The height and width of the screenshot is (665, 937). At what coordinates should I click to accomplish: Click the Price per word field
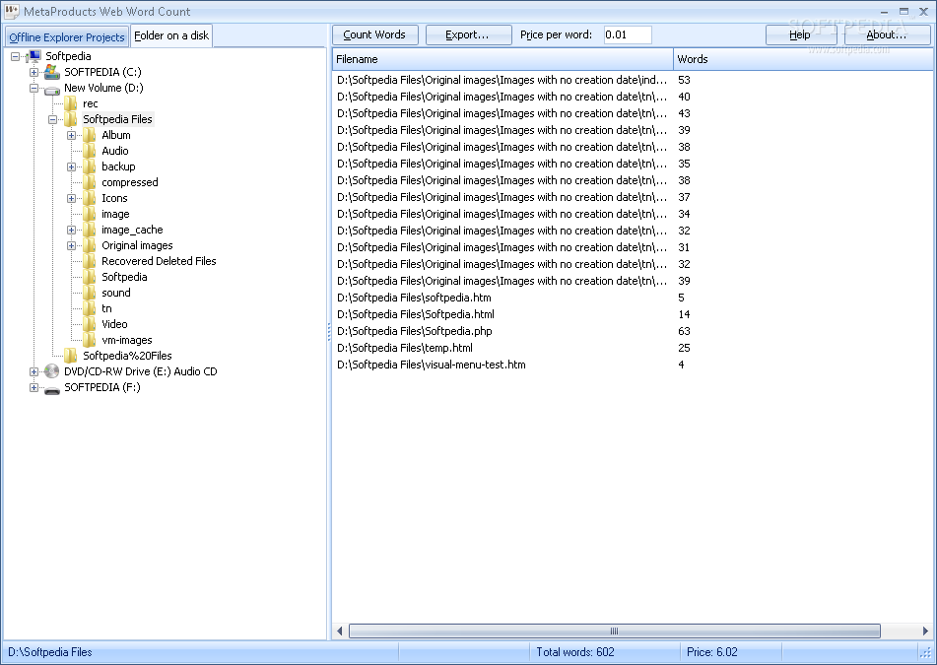[628, 34]
